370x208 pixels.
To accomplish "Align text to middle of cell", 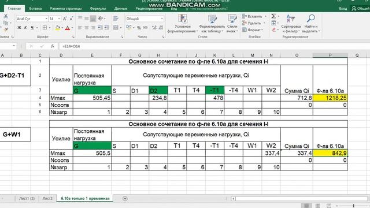I will [87, 18].
